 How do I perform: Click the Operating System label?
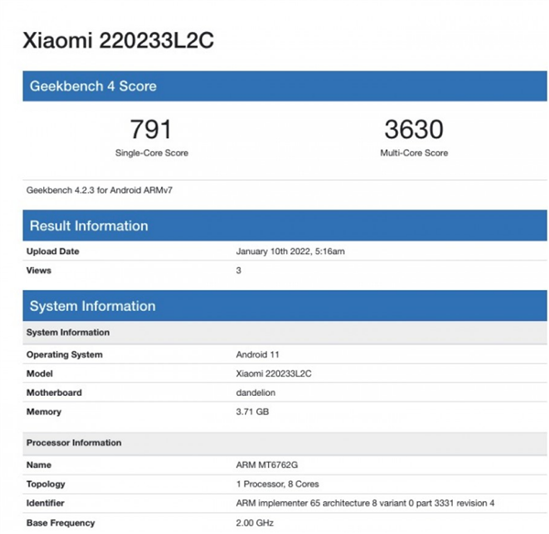click(64, 355)
